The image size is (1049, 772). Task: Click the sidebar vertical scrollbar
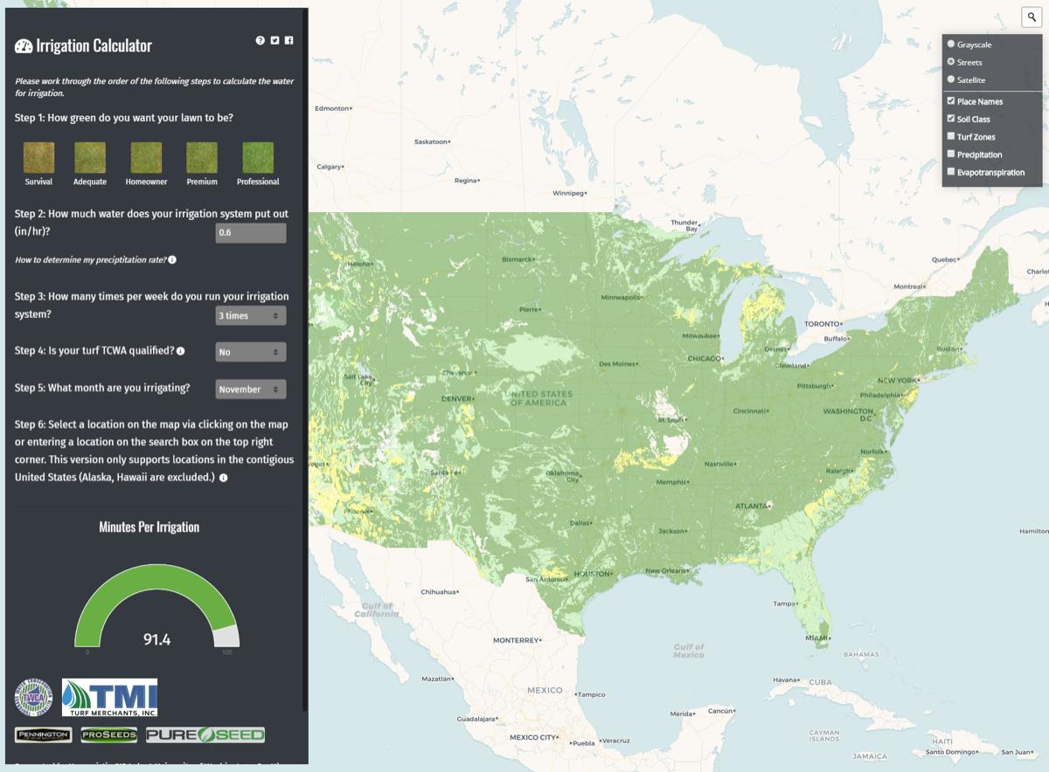pos(305,359)
